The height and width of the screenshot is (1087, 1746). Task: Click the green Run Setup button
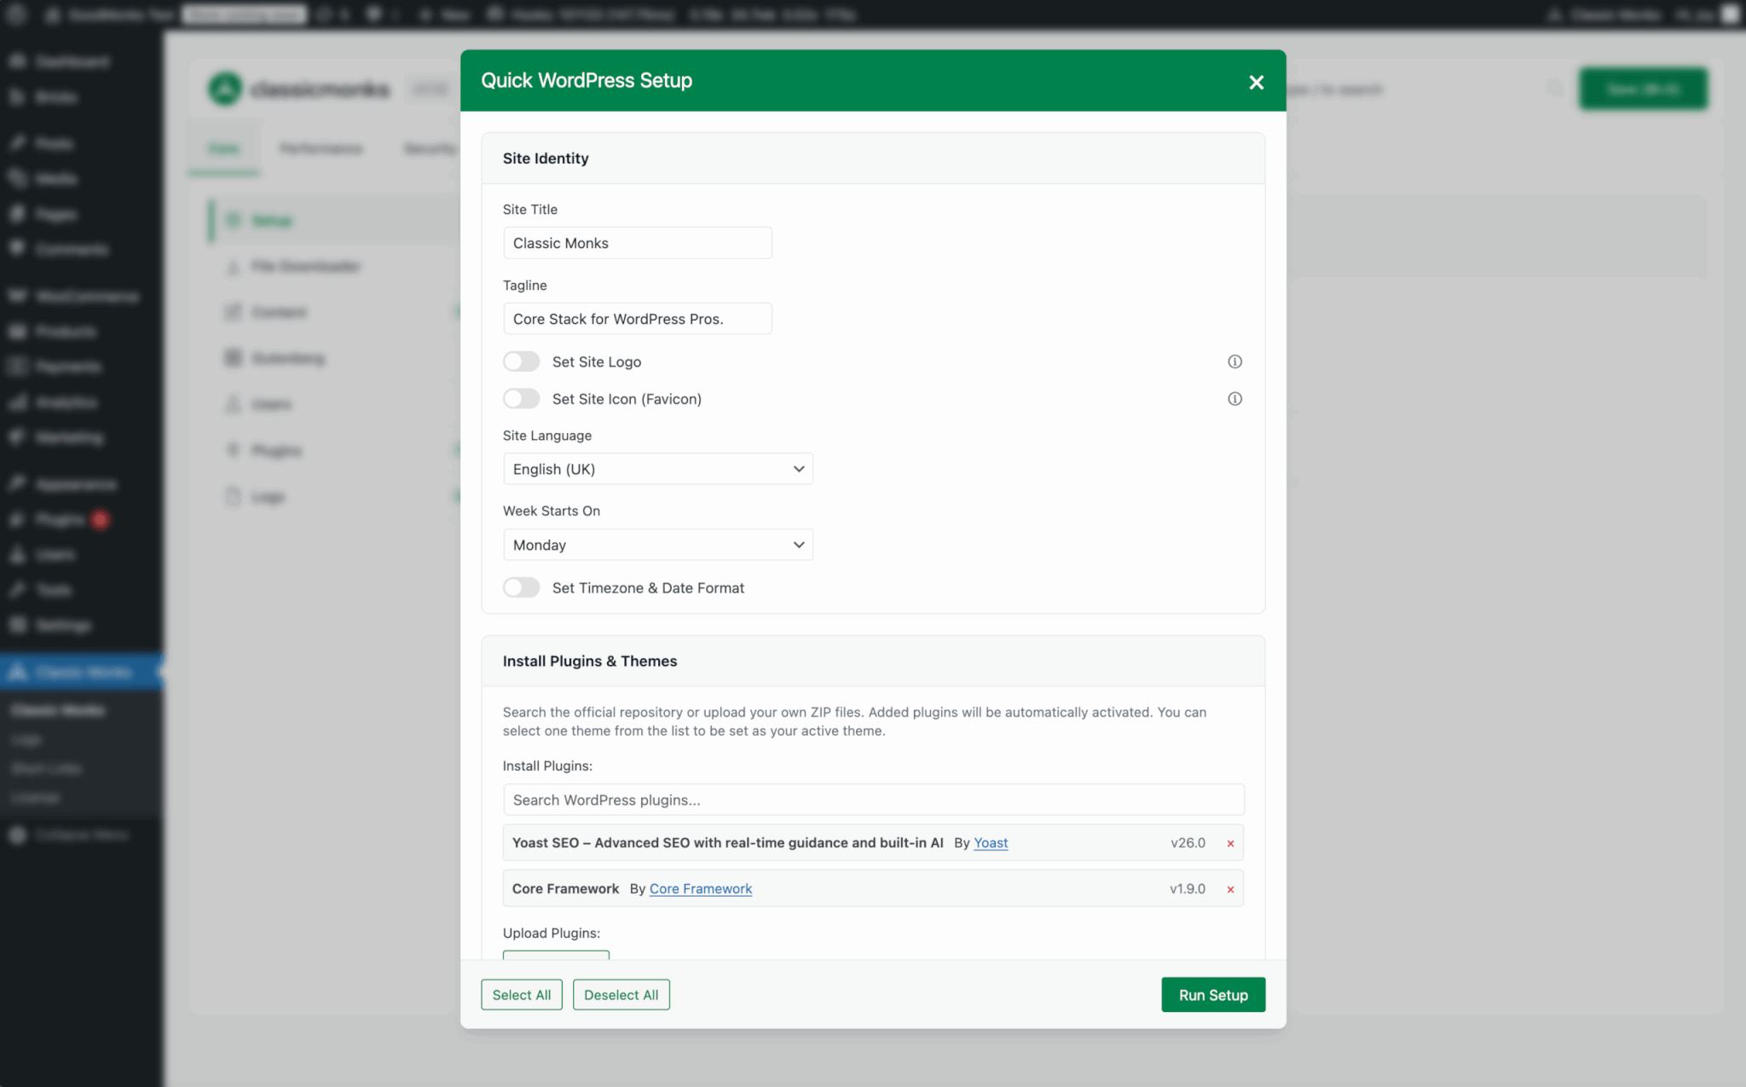(x=1212, y=995)
